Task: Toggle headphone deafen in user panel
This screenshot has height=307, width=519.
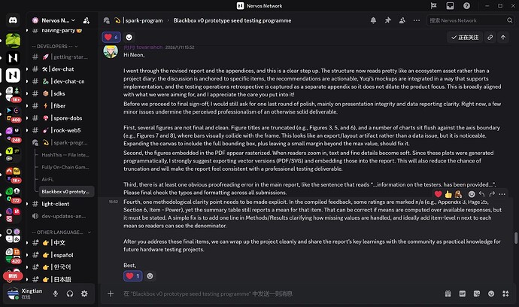Action: (70, 293)
